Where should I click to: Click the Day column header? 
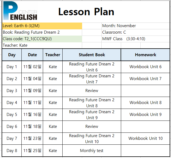pyautogui.click(x=12, y=55)
